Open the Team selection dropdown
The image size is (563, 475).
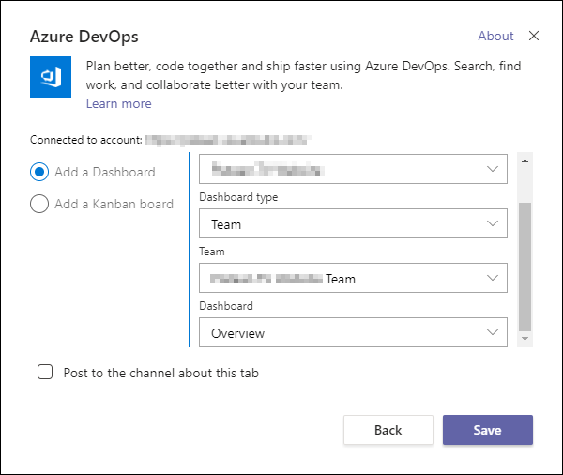point(353,278)
